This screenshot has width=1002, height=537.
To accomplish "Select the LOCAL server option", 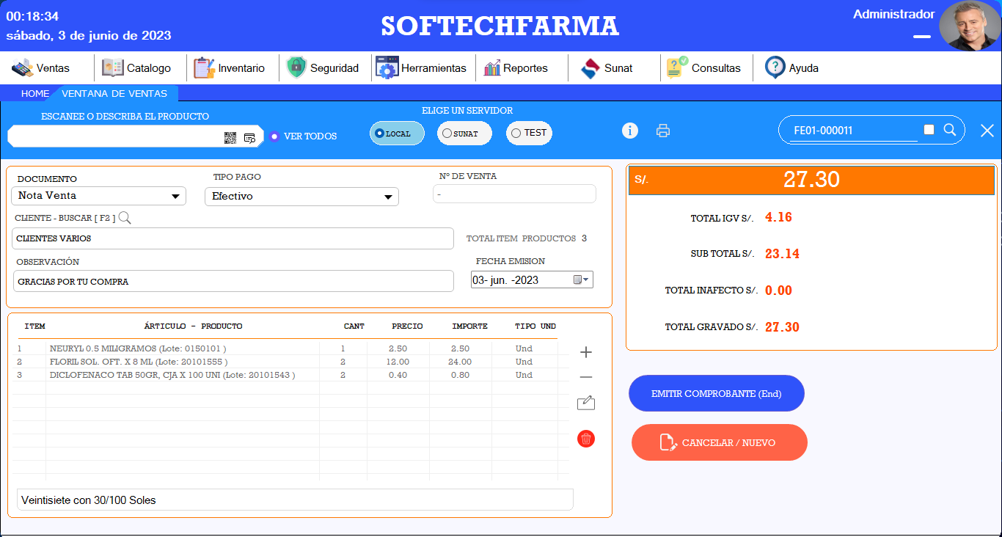I will click(397, 134).
